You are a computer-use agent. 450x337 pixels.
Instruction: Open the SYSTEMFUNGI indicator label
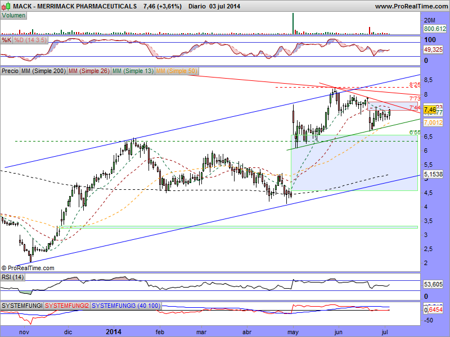[22, 306]
